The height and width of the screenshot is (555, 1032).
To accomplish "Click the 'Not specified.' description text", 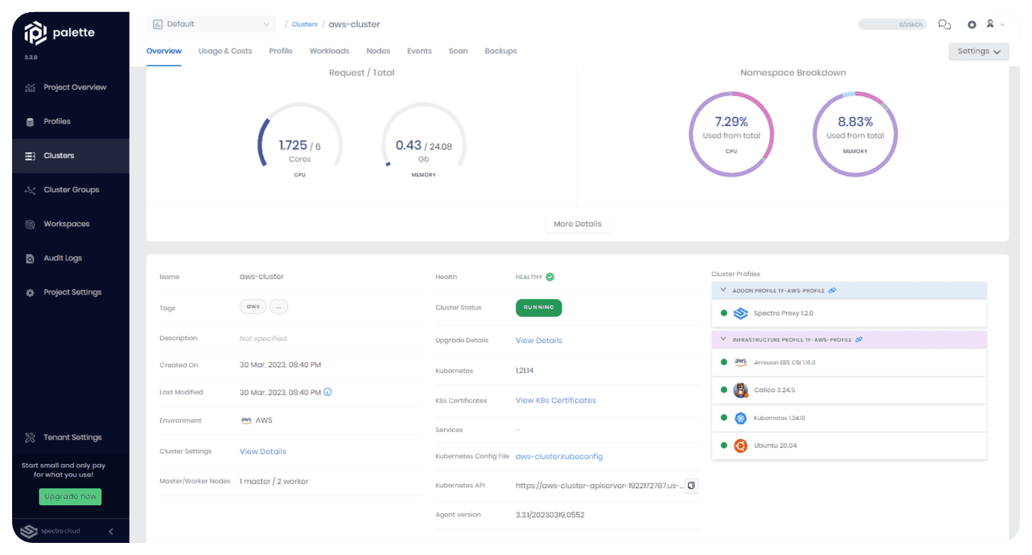I will 263,338.
